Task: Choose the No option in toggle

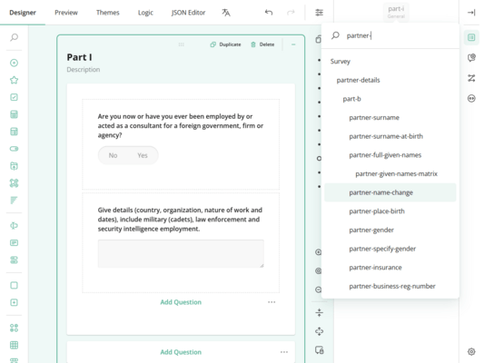Action: coord(113,155)
